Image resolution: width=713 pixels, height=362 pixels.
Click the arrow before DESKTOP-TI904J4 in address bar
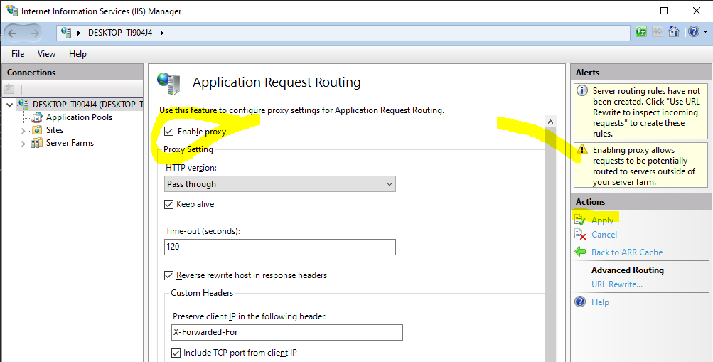point(79,33)
